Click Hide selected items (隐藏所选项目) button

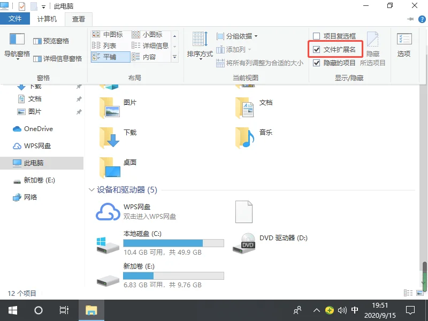372,49
